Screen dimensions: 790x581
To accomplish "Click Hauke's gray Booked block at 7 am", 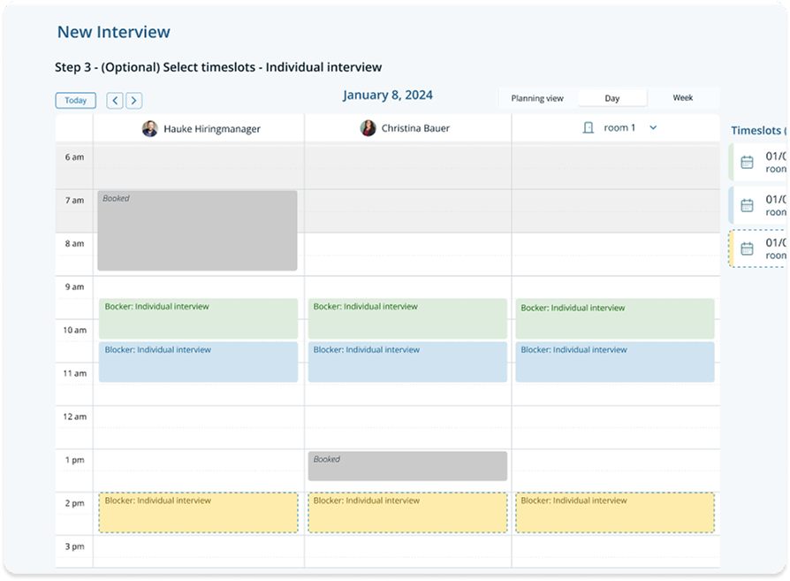I will point(197,230).
